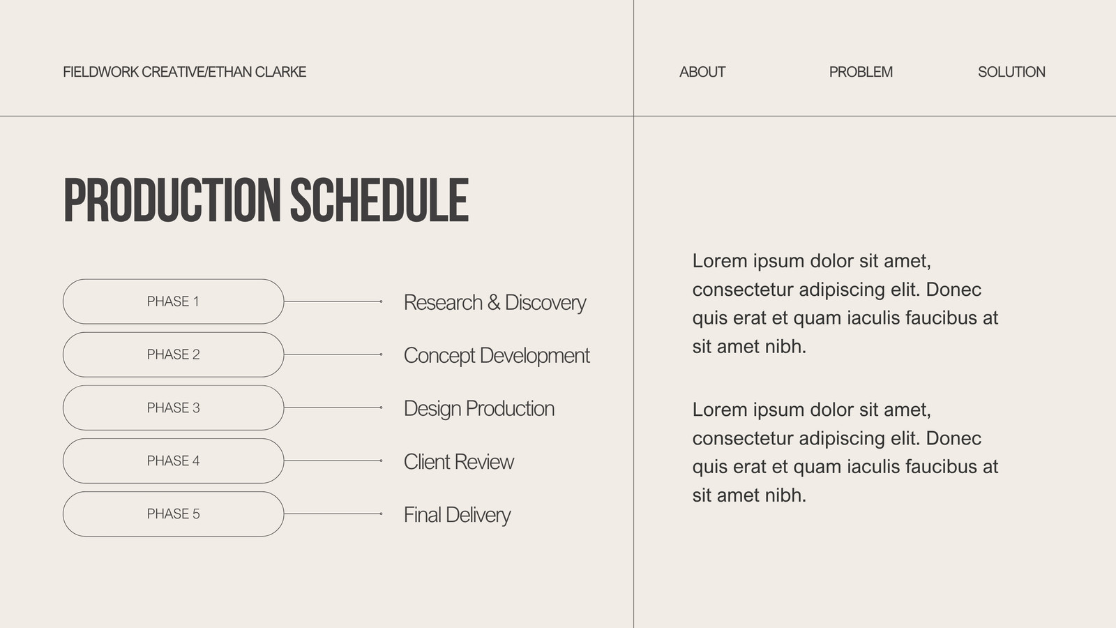
Task: Click the PHASE 5 pill
Action: [x=173, y=514]
